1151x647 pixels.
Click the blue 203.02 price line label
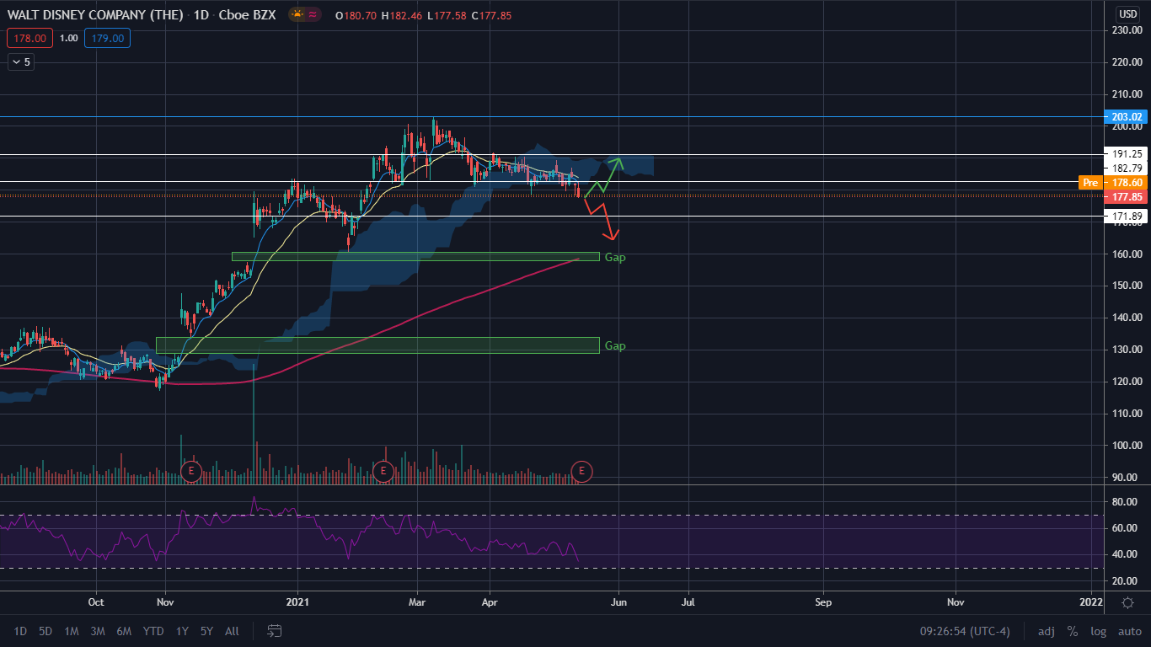pyautogui.click(x=1127, y=117)
